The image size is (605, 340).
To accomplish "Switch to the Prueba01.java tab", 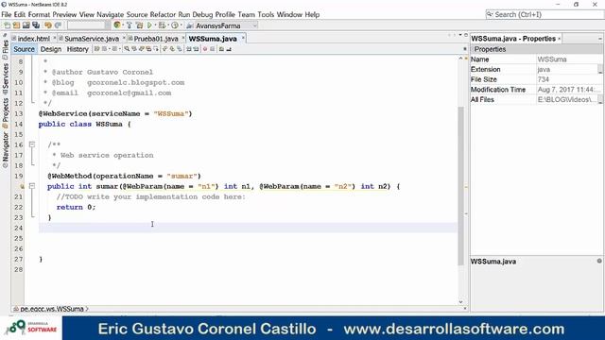I will click(156, 39).
